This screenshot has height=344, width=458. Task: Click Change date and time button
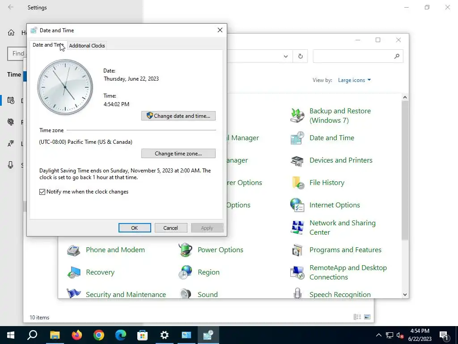pyautogui.click(x=178, y=116)
